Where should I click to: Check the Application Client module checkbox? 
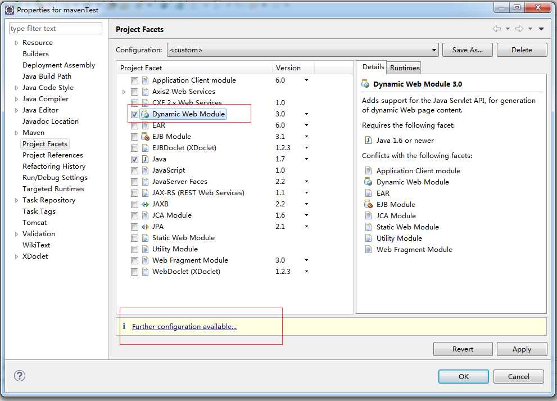click(134, 80)
